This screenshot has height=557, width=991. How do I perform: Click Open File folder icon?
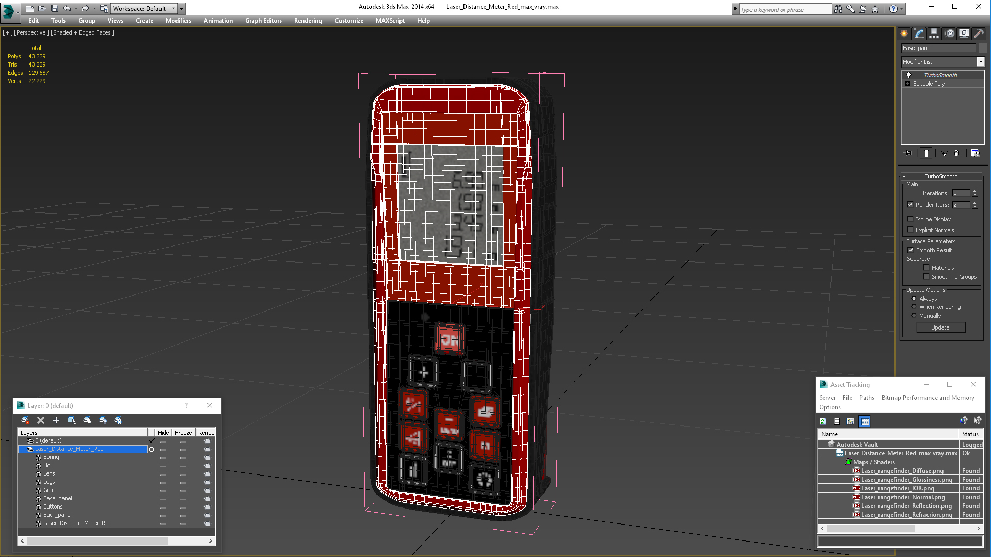[42, 8]
